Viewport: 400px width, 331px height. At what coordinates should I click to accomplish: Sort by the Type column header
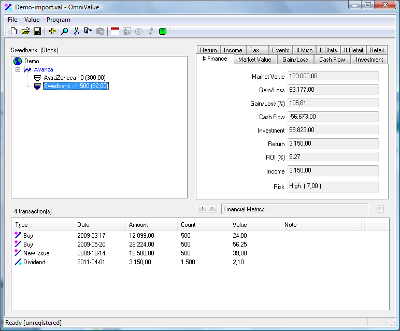[43, 225]
